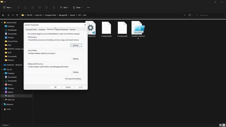Screen dimensions: 226x127
Task: Select the InstallCompass.ps1 script
Action: [x=138, y=30]
